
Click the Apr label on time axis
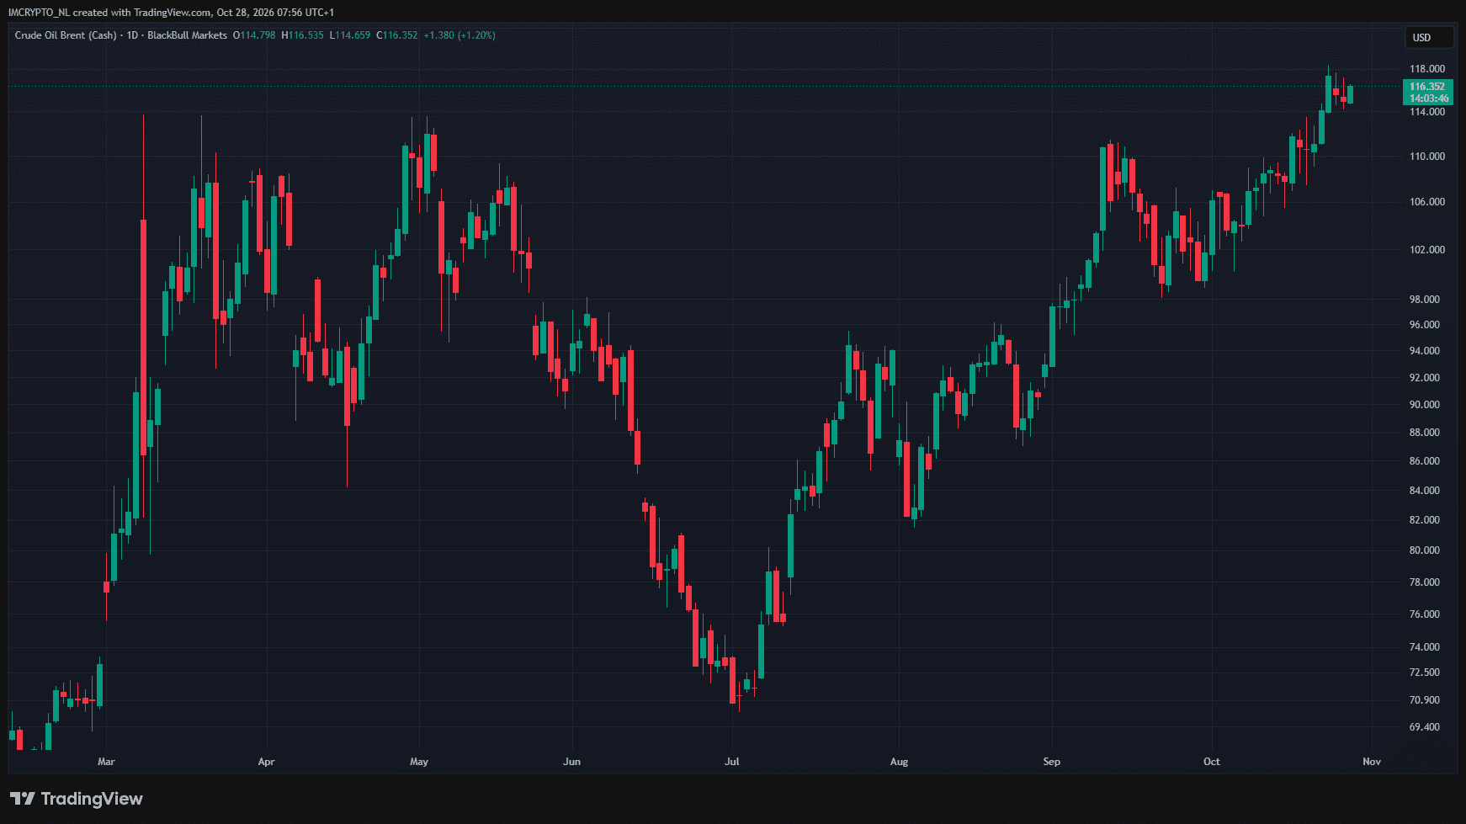266,762
